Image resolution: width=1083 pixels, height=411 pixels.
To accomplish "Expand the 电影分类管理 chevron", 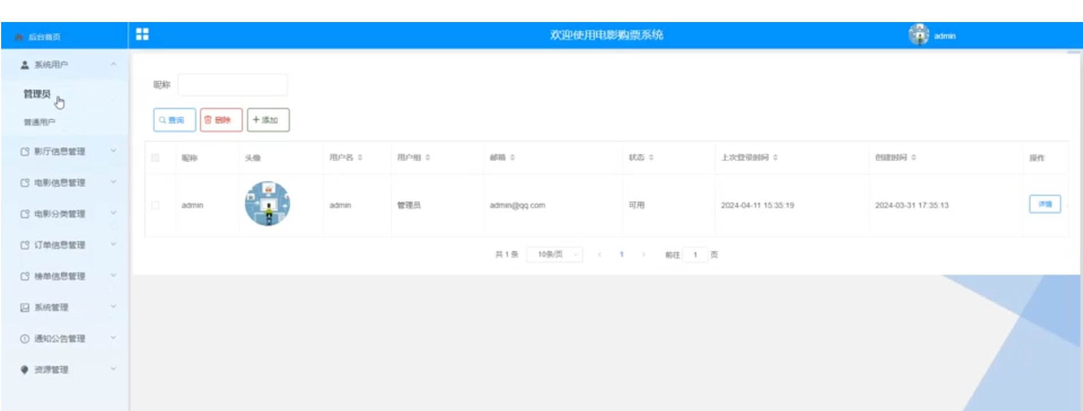I will (x=113, y=213).
